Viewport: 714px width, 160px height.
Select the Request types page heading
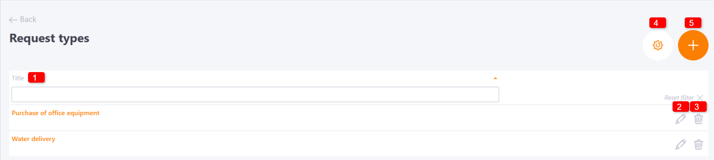(49, 38)
